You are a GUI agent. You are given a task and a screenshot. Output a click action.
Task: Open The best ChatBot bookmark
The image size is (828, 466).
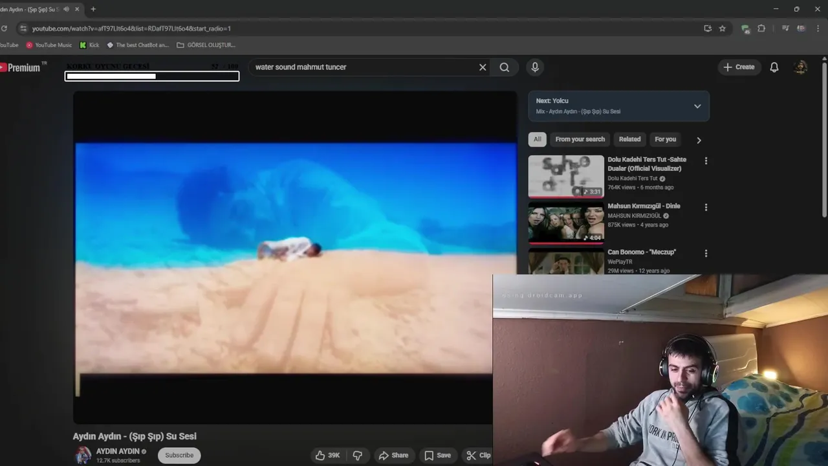(138, 45)
